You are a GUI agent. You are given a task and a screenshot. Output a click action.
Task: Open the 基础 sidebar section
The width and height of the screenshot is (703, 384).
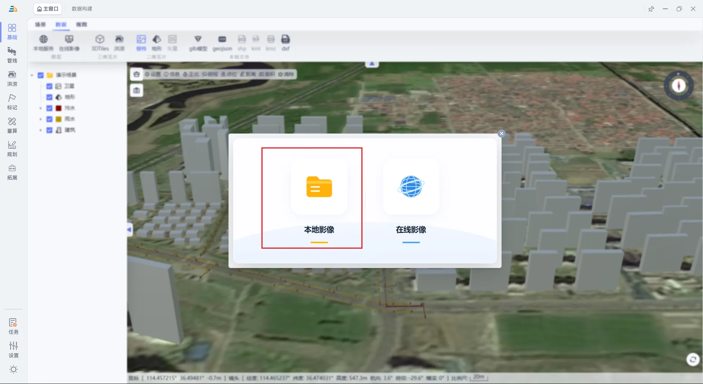(x=12, y=32)
